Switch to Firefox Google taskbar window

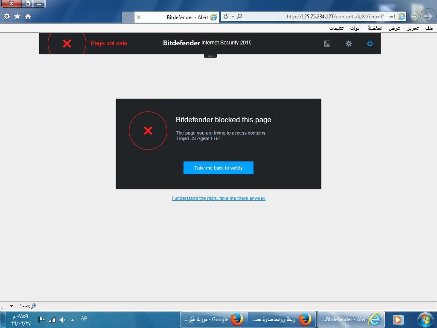click(x=214, y=319)
